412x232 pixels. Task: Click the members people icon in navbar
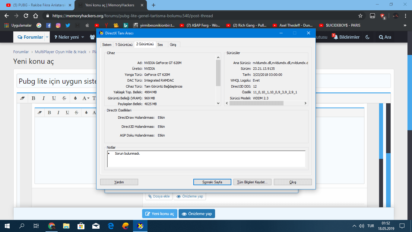[92, 37]
